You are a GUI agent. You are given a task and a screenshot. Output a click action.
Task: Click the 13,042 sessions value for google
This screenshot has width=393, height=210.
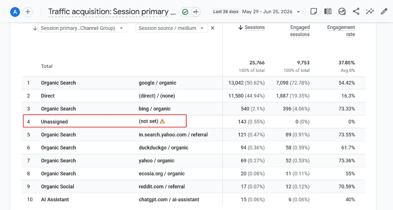pyautogui.click(x=236, y=83)
